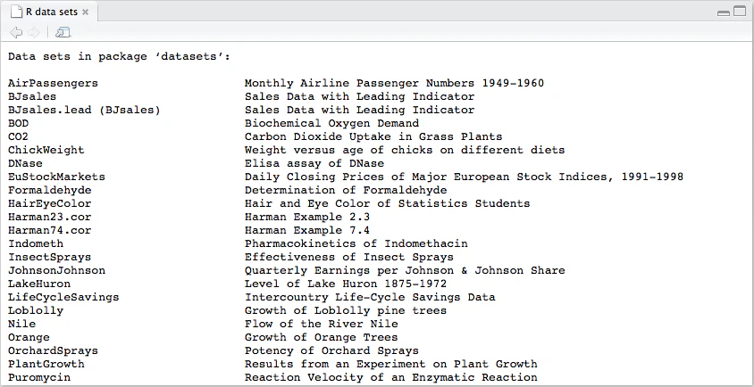Click 'Growth of Loblolly pine trees'
The width and height of the screenshot is (754, 387).
point(346,310)
